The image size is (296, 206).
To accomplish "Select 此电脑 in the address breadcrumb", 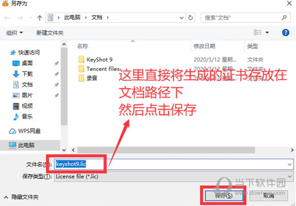I will pos(73,18).
